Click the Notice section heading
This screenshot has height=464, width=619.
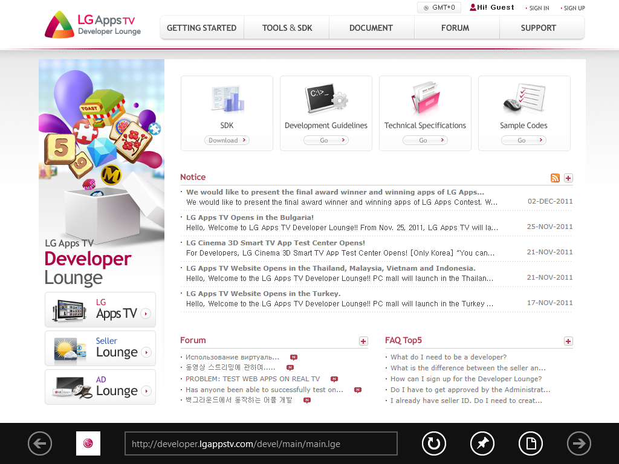pyautogui.click(x=193, y=177)
